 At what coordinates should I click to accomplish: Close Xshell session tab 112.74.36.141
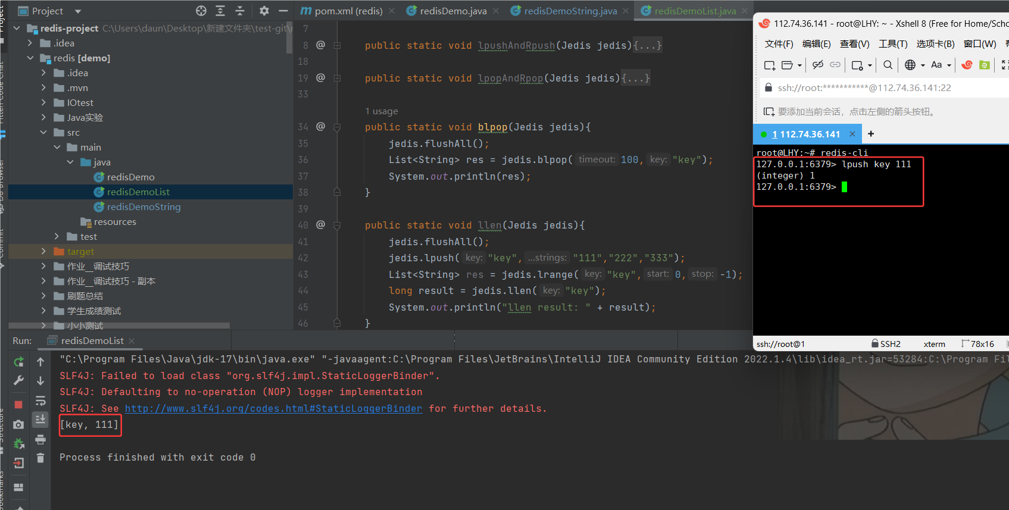coord(852,134)
